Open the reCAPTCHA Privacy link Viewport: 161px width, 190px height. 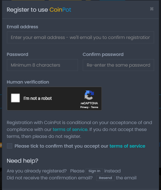click(x=84, y=107)
